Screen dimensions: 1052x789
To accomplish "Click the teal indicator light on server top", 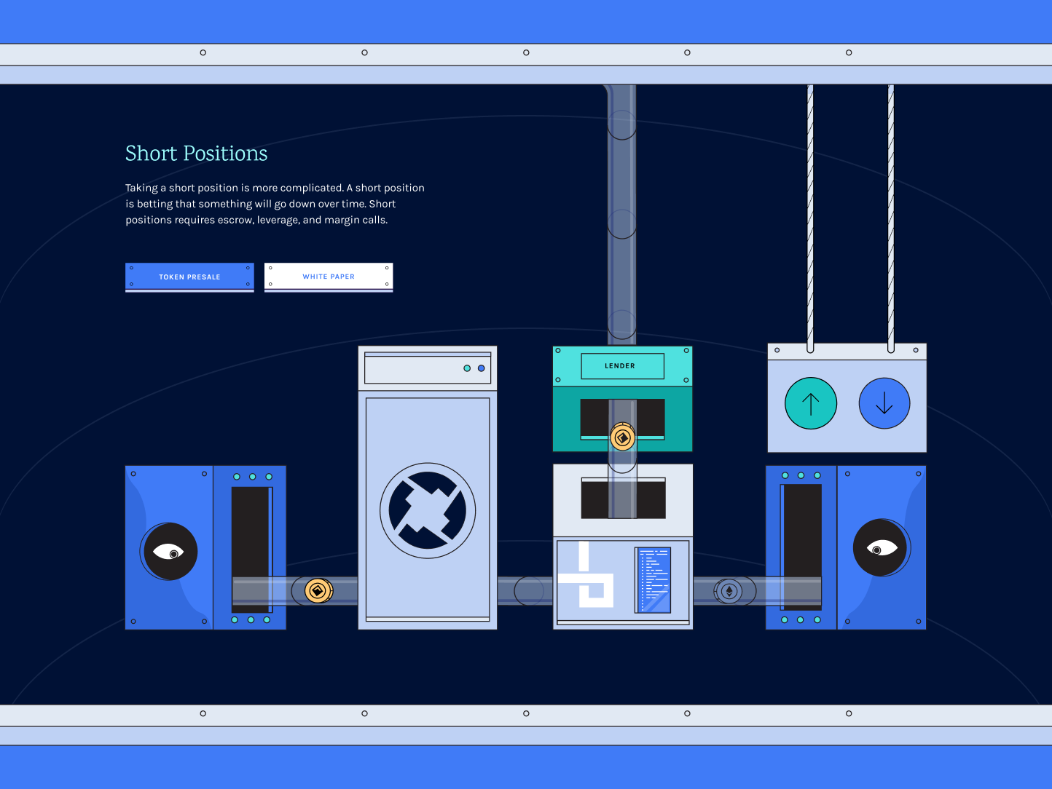I will click(x=467, y=368).
